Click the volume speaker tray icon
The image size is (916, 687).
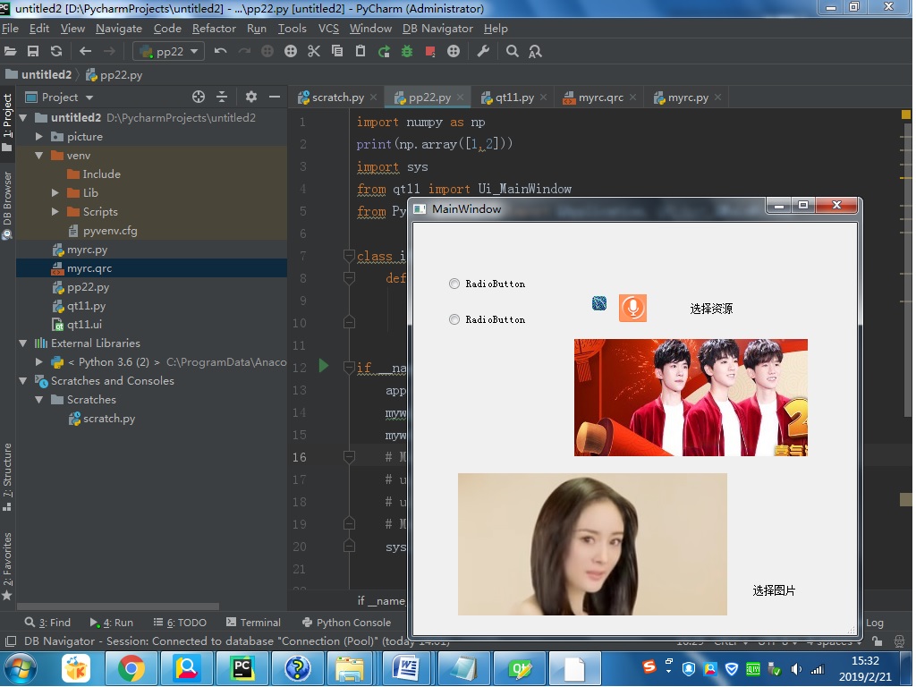(795, 669)
